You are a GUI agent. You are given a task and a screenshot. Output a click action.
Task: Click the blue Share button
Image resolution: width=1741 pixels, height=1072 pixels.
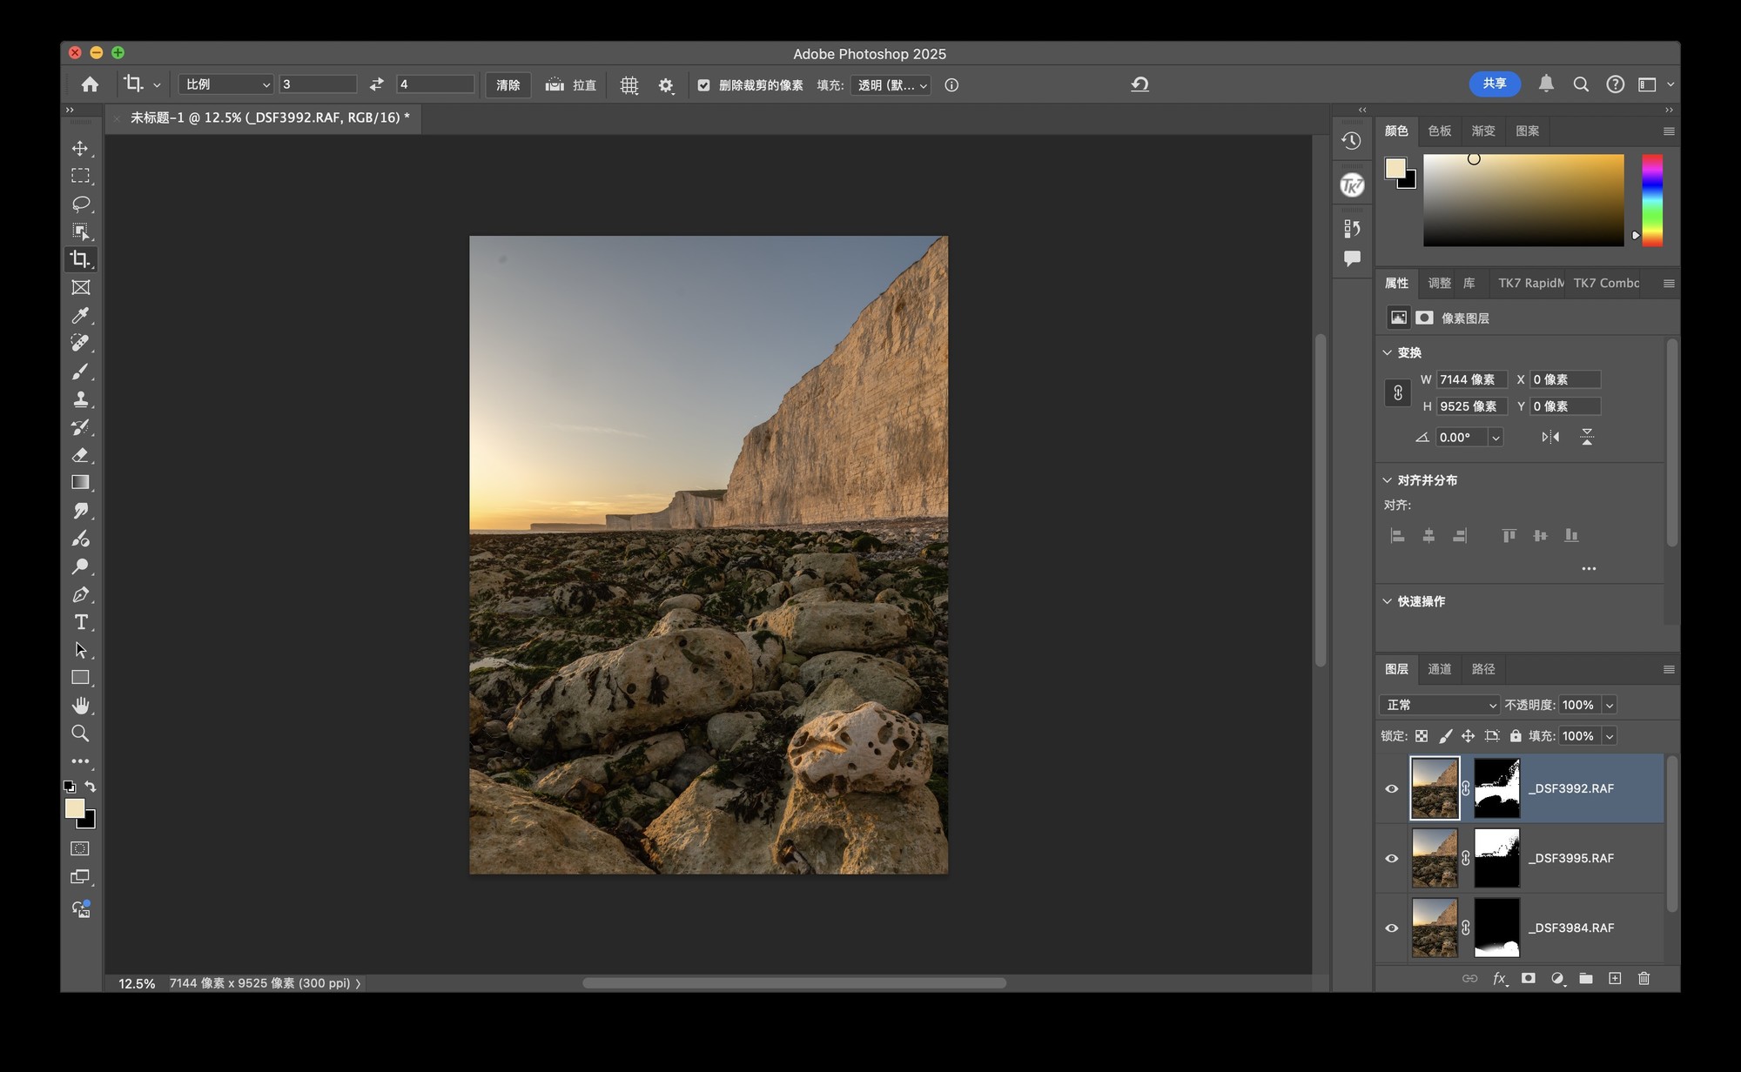click(x=1494, y=84)
